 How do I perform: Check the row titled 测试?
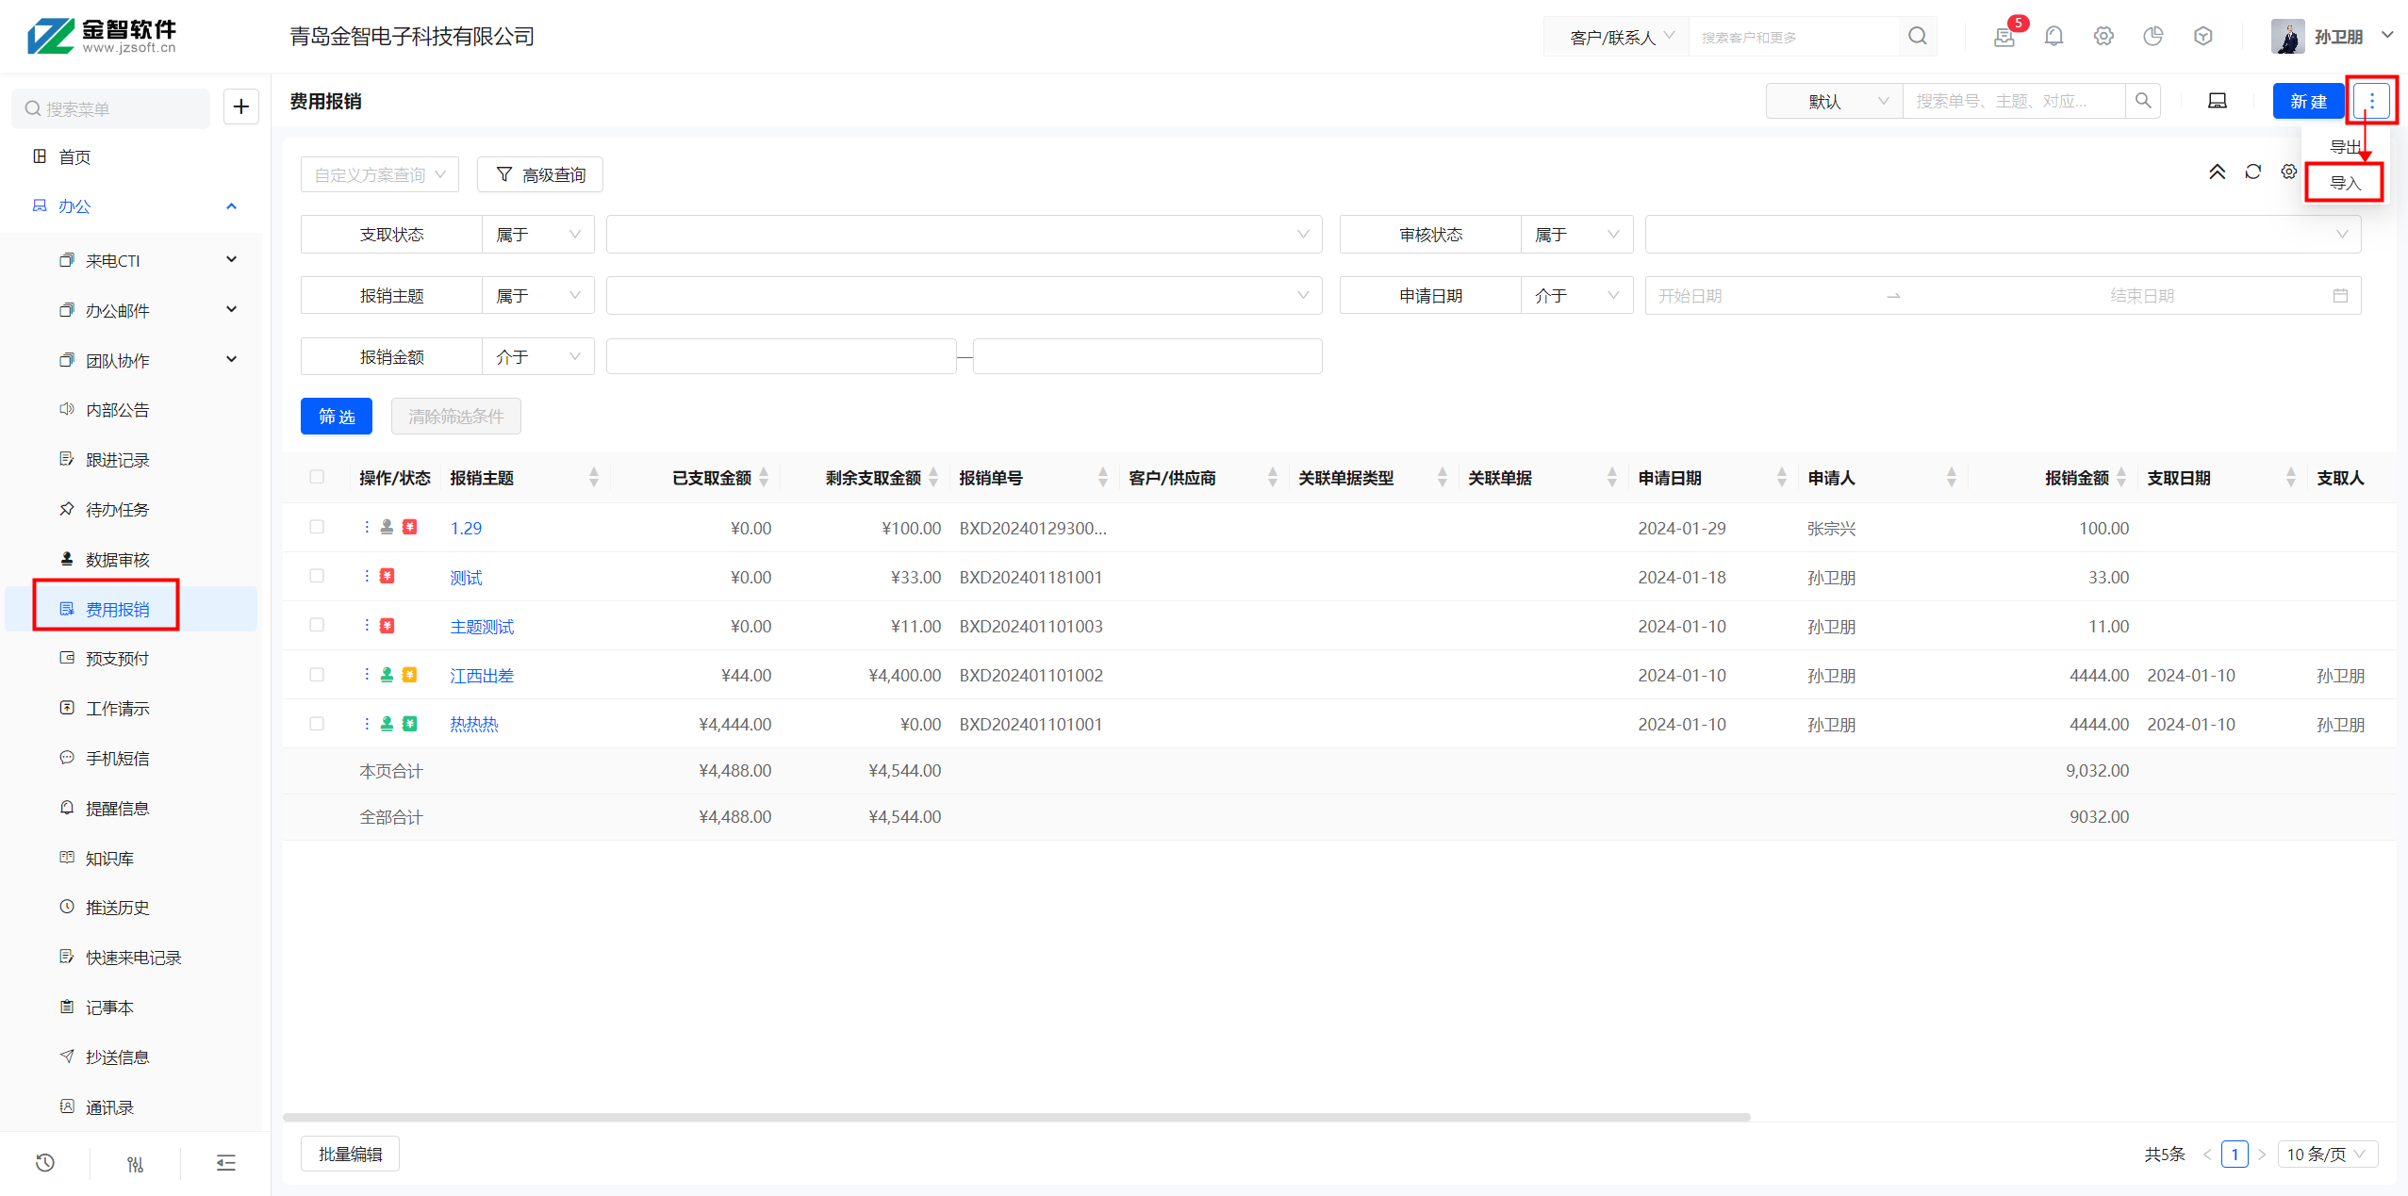pyautogui.click(x=317, y=576)
